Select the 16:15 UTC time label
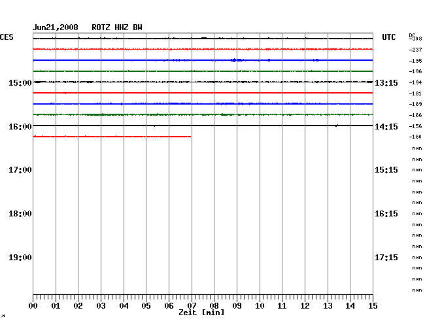The height and width of the screenshot is (323, 425). point(386,214)
